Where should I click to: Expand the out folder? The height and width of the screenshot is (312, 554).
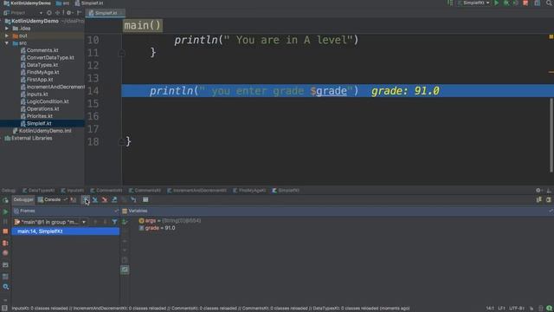(7, 36)
